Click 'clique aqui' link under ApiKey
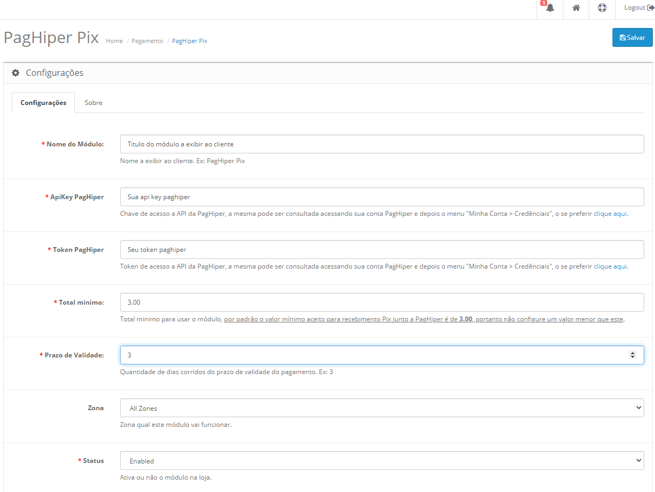The width and height of the screenshot is (655, 492). pos(610,214)
